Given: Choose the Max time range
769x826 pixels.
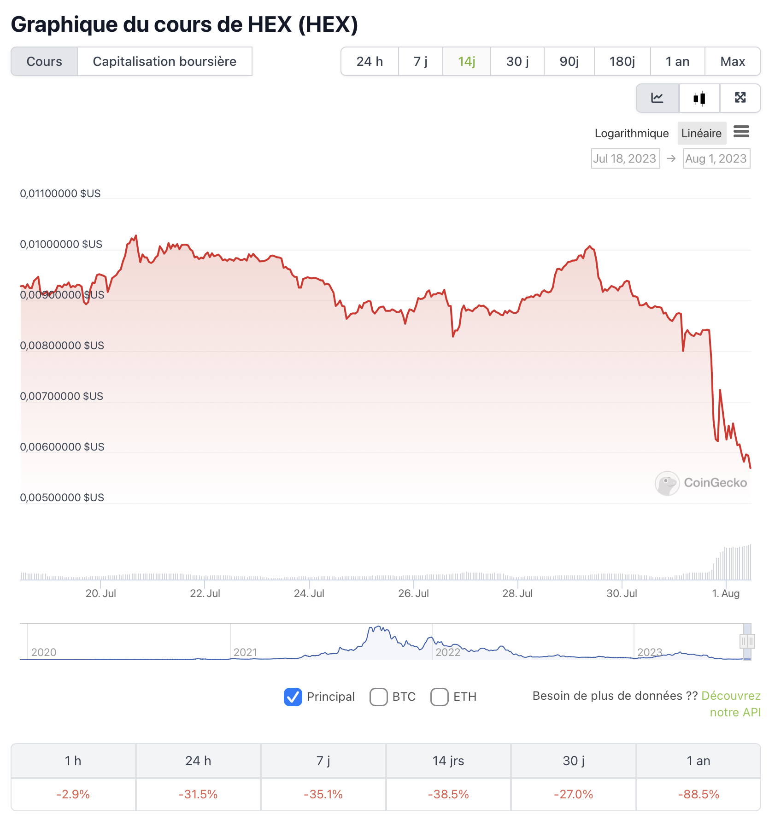Looking at the screenshot, I should pyautogui.click(x=732, y=61).
